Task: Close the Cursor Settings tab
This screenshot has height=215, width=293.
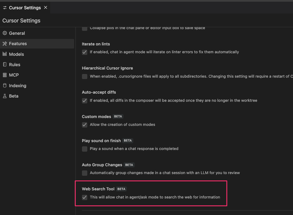Action: 45,8
